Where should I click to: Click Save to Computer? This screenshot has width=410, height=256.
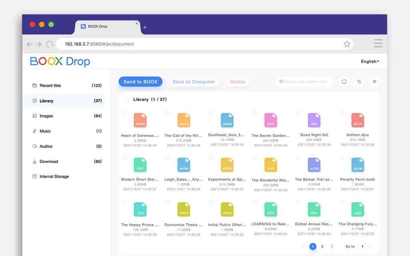pos(193,82)
